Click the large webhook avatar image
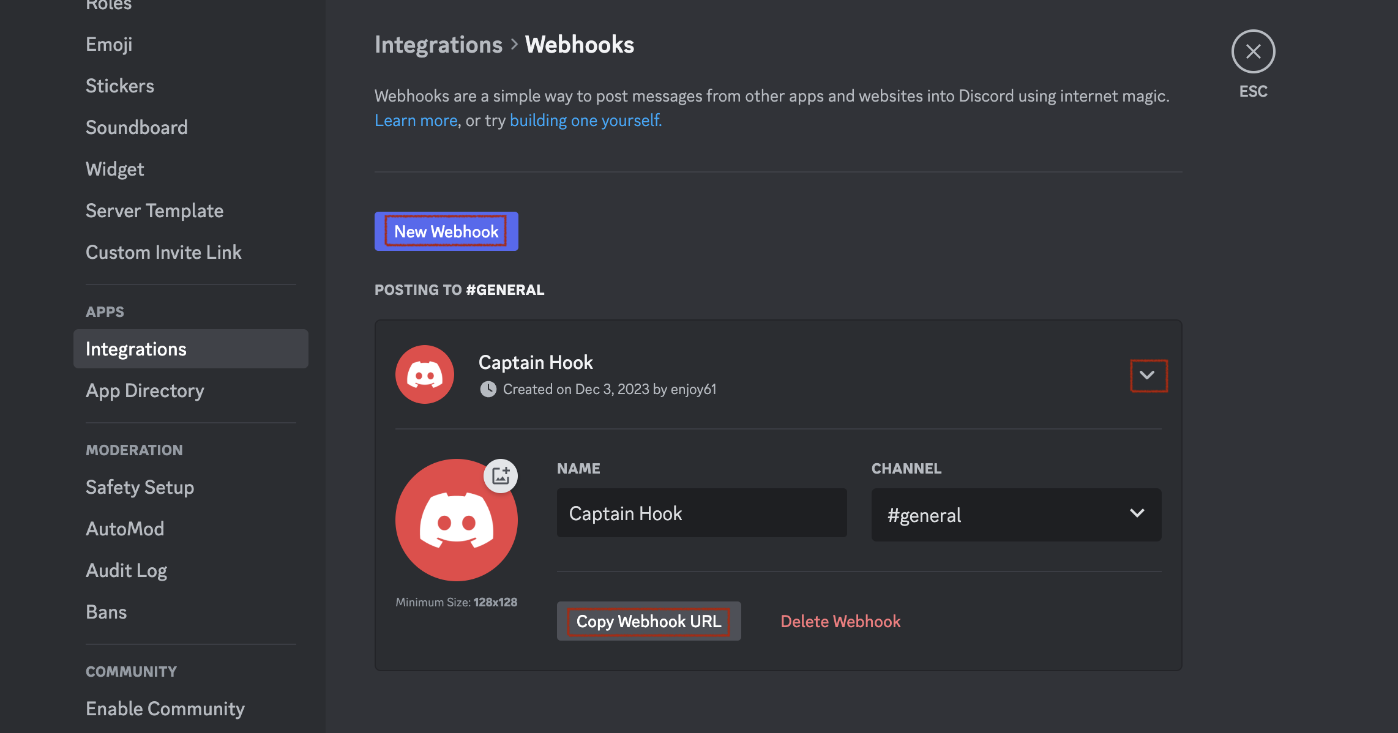 pyautogui.click(x=457, y=520)
